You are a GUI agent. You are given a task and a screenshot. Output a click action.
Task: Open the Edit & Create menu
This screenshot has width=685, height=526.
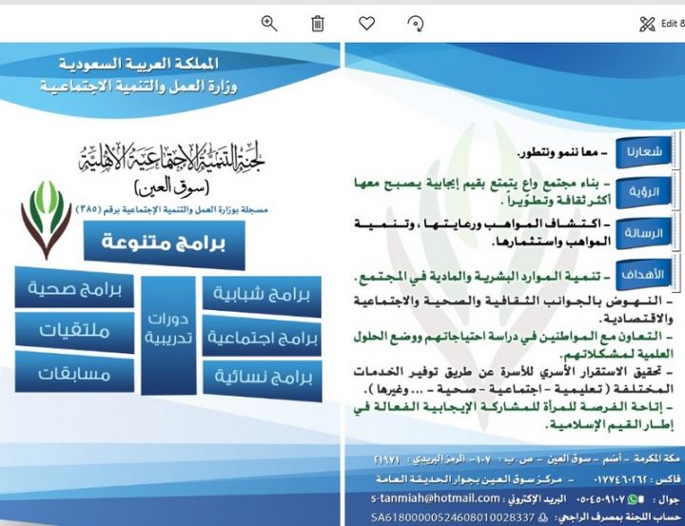click(x=662, y=24)
